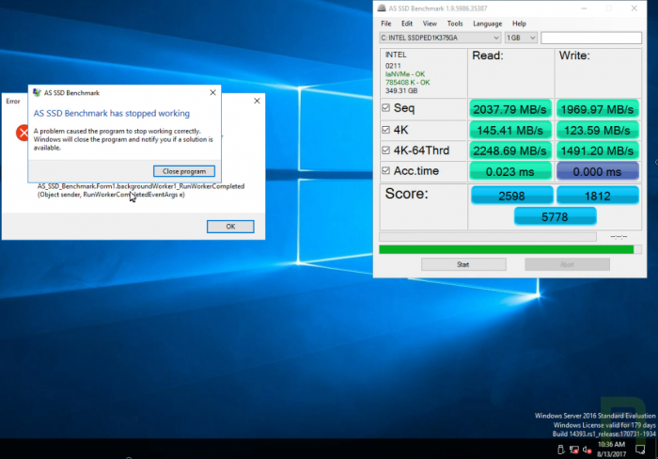Click the AS SSD Benchmark window title icon
This screenshot has height=459, width=658.
pos(382,8)
